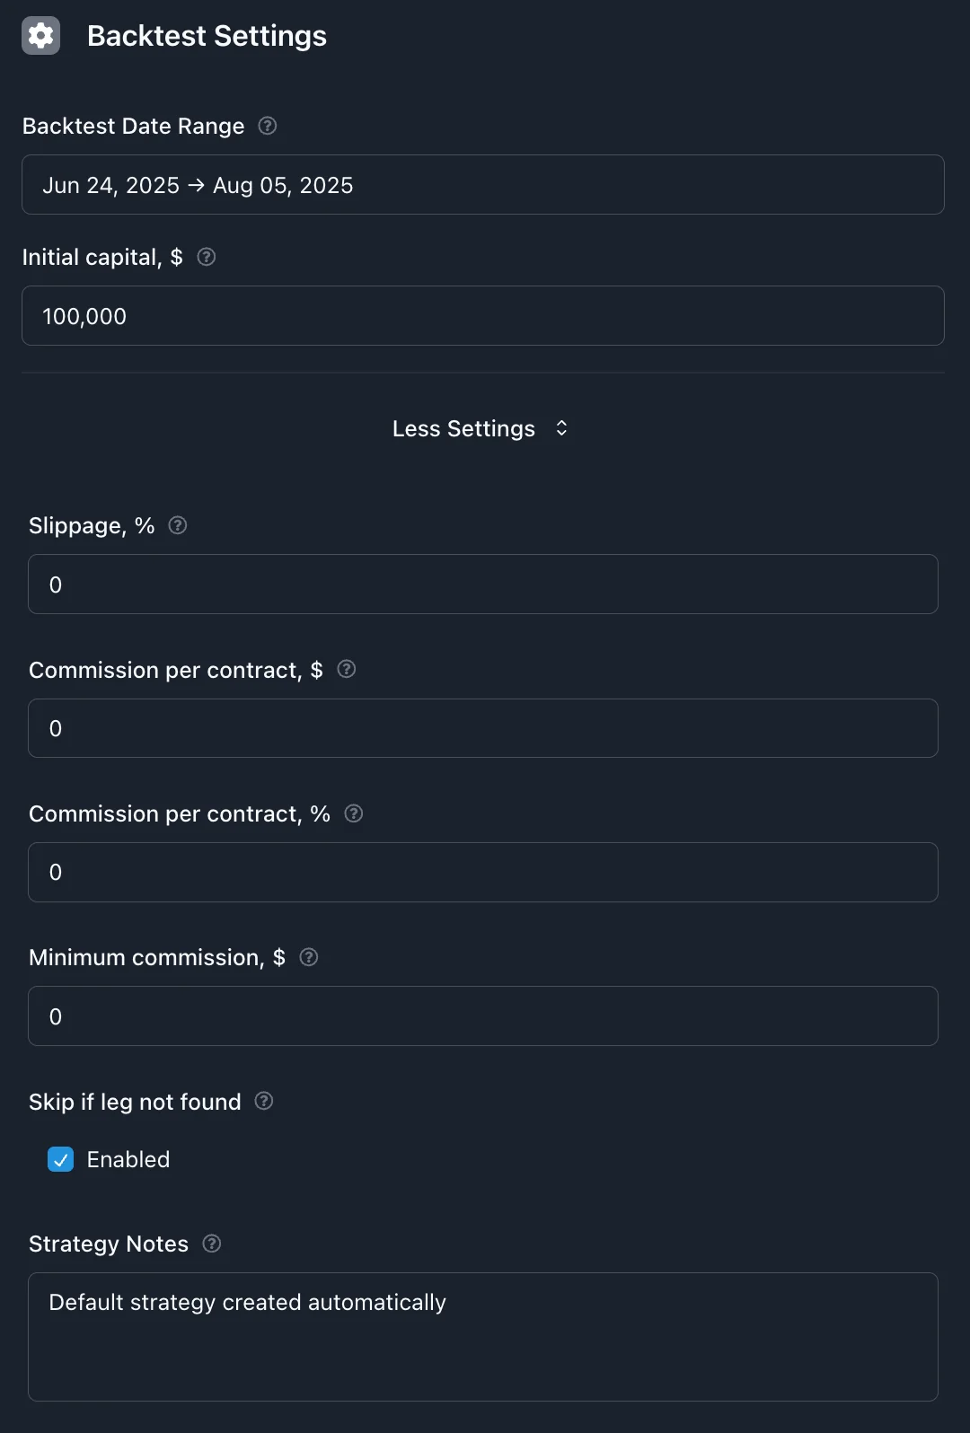Focus the Initial capital input field
970x1433 pixels.
483,316
